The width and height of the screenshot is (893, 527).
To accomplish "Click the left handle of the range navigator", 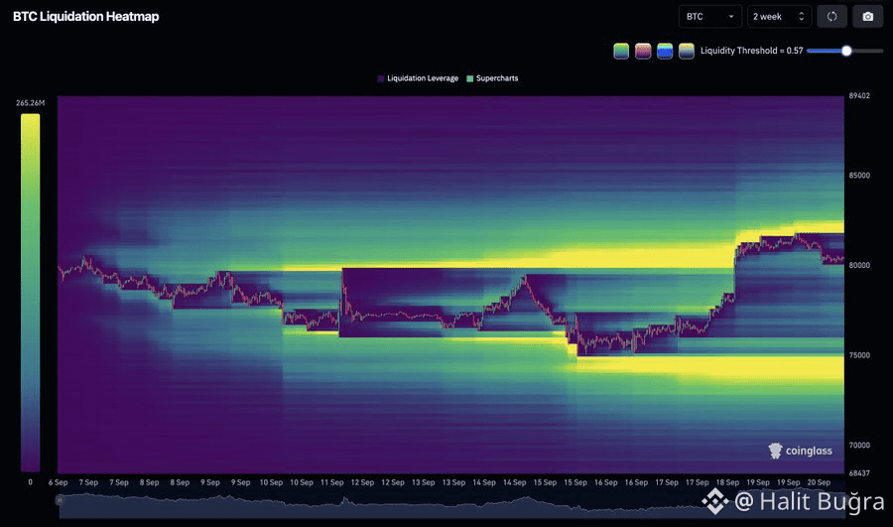I will pyautogui.click(x=60, y=500).
